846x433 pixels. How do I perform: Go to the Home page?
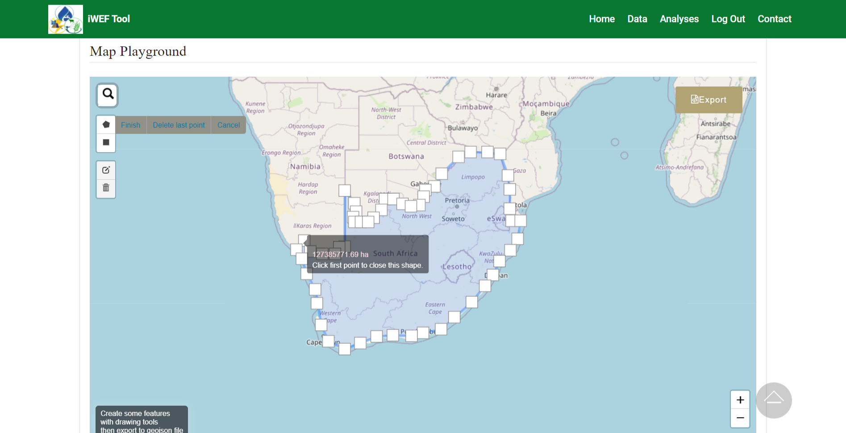pyautogui.click(x=602, y=19)
